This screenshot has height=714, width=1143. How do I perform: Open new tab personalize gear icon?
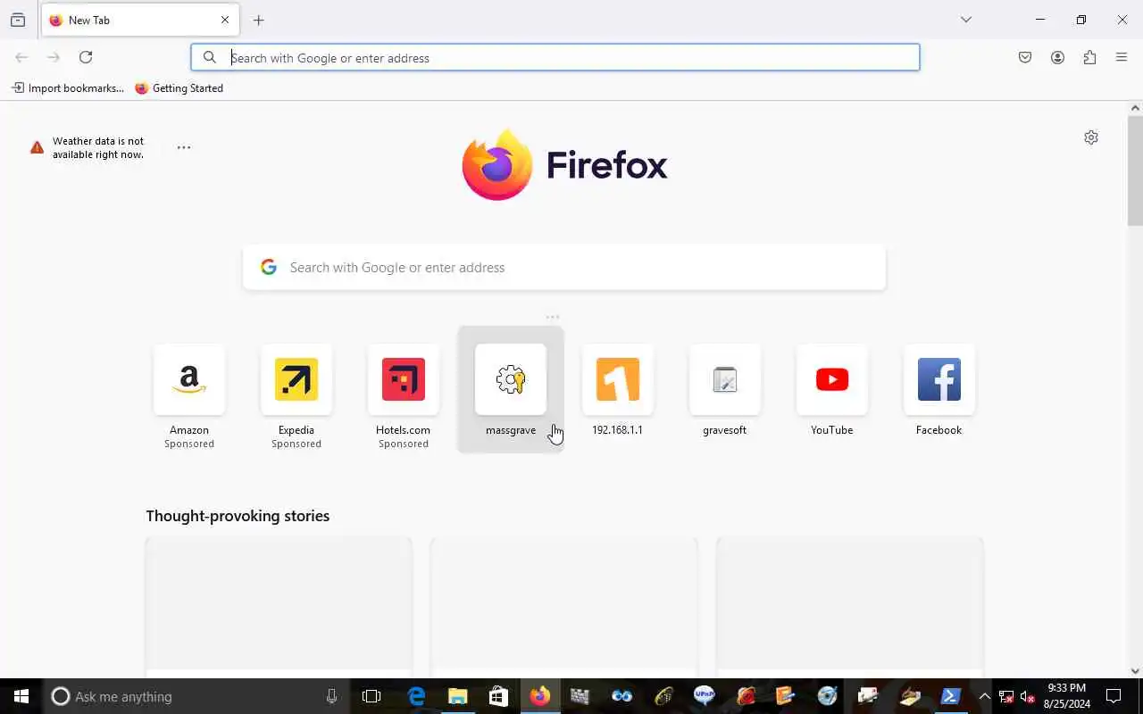(1091, 137)
